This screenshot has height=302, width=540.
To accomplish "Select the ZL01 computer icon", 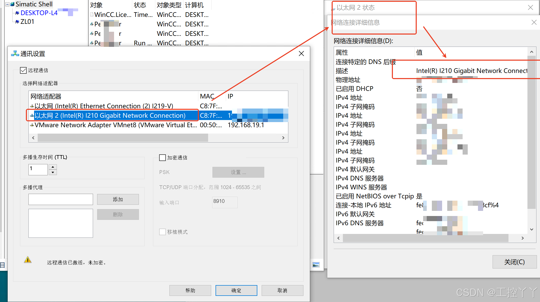I will (x=17, y=22).
